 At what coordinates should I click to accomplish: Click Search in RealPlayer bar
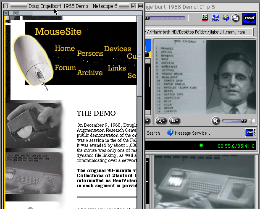(153, 133)
